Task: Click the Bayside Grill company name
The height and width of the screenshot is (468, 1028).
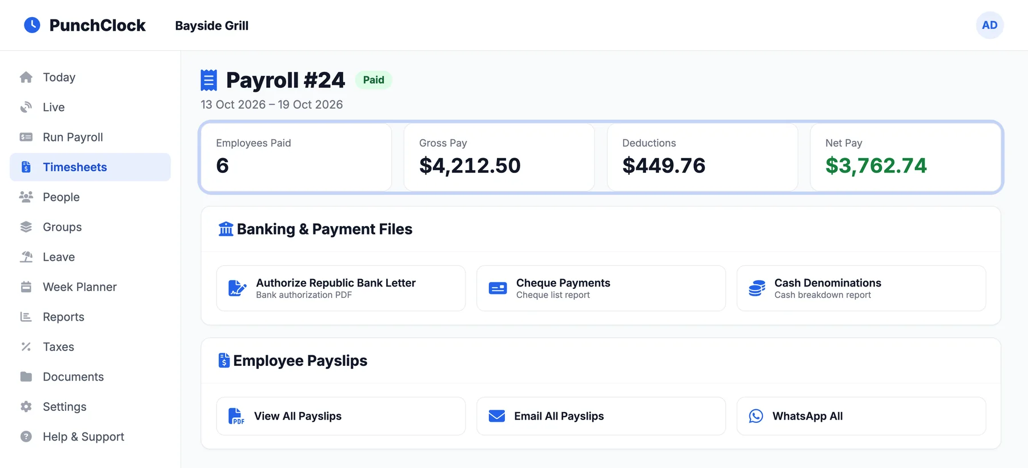Action: pyautogui.click(x=212, y=26)
